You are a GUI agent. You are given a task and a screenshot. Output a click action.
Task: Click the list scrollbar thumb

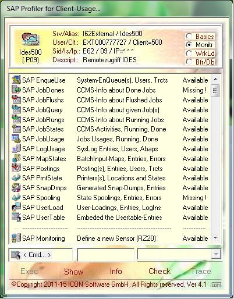pos(215,91)
